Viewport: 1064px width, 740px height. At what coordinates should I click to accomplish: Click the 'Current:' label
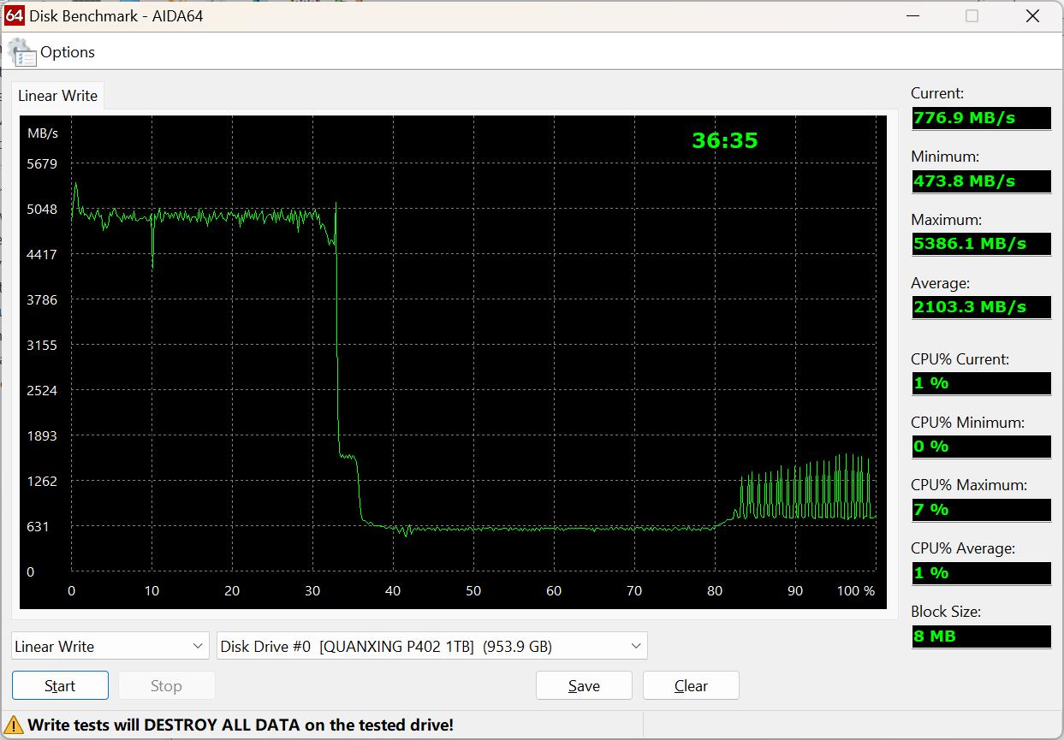tap(937, 93)
